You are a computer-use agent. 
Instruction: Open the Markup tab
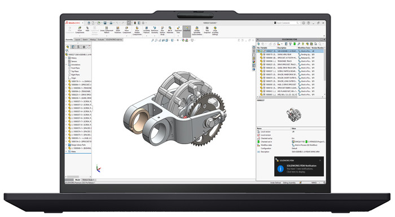click(x=93, y=40)
